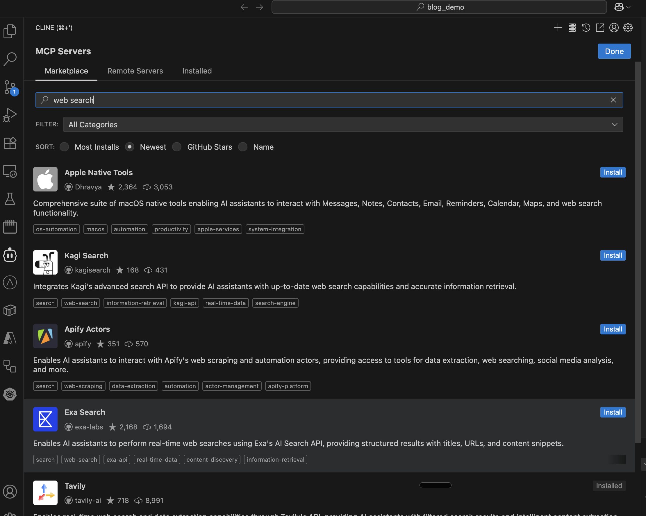
Task: Click the apple-services tag
Action: [x=218, y=229]
